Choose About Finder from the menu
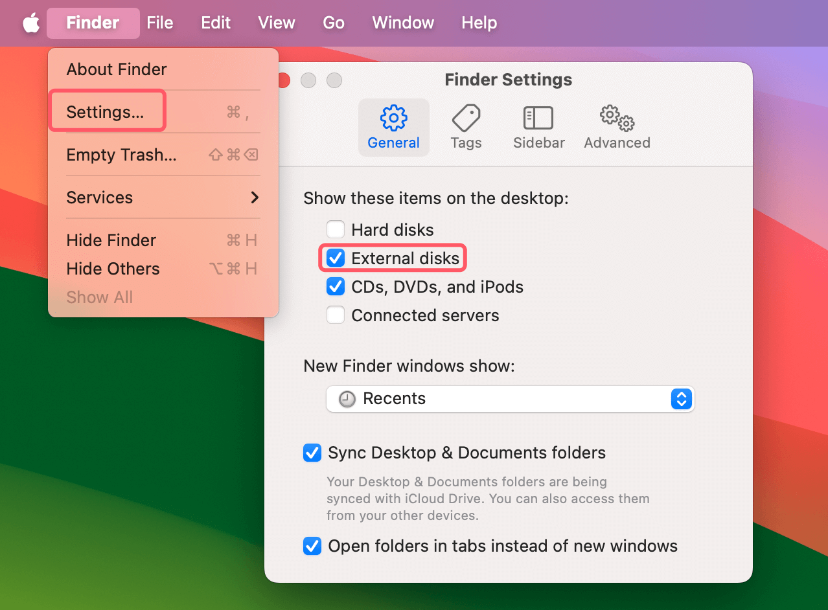 [x=163, y=69]
